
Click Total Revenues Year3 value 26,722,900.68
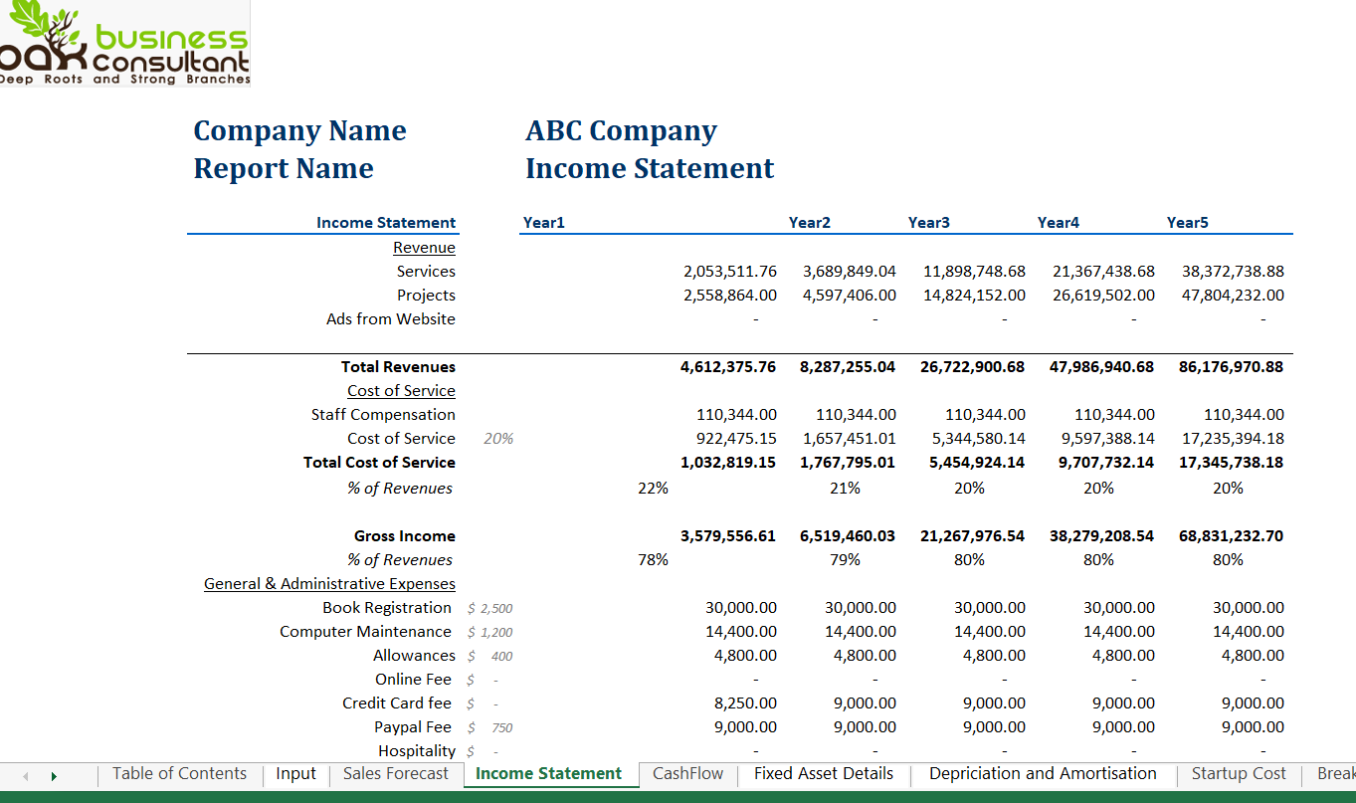(x=972, y=367)
